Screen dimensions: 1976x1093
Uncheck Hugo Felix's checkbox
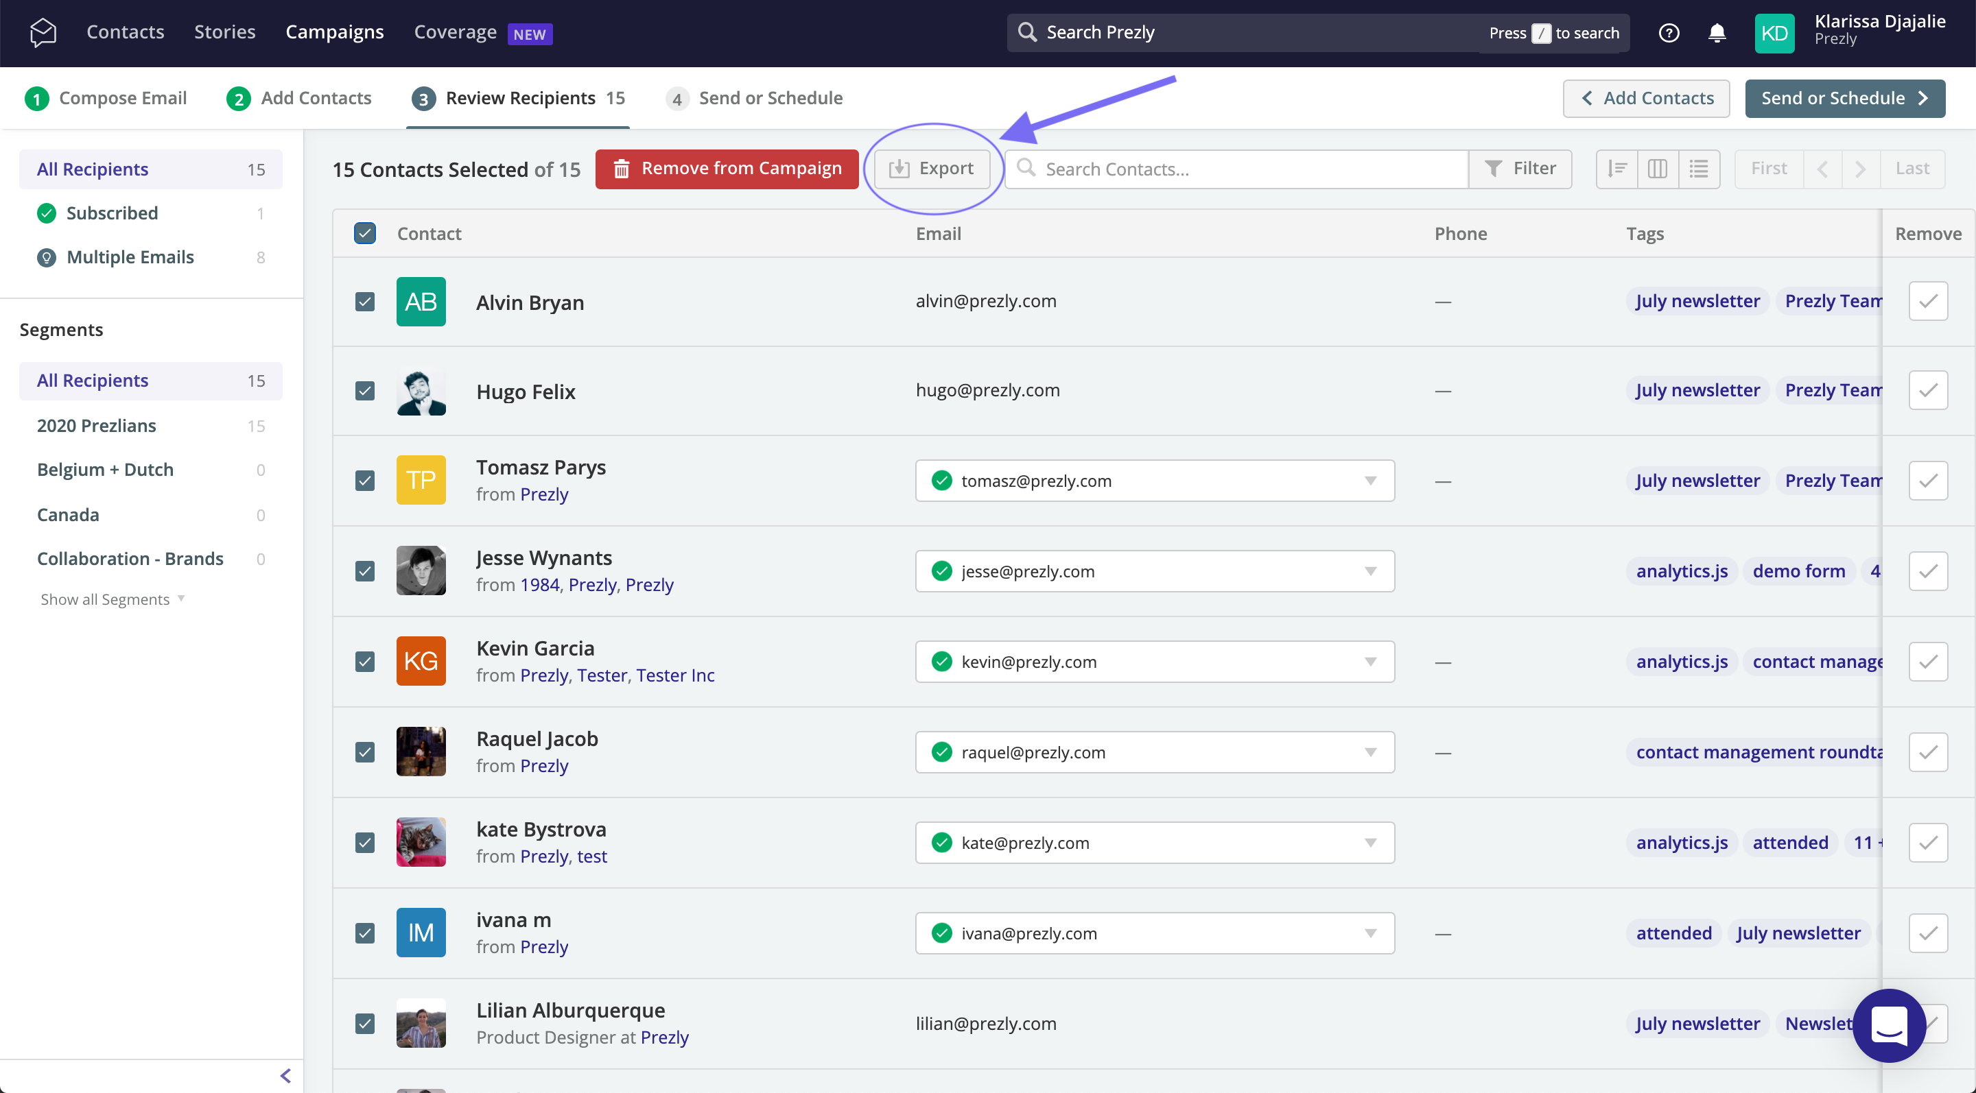pos(365,391)
